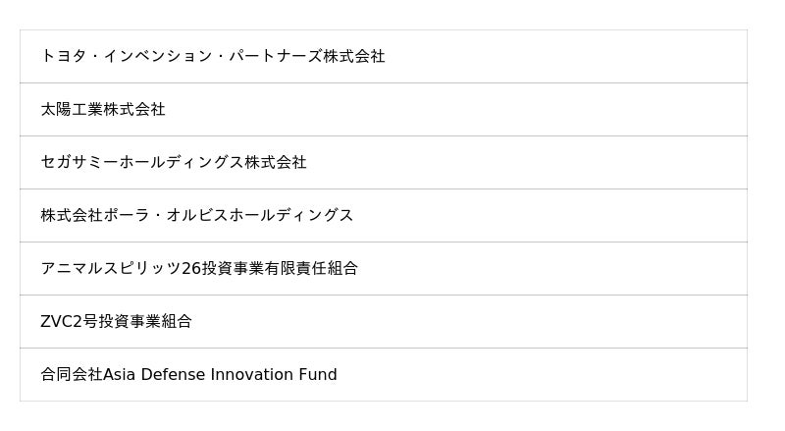Choose 株式会社ポーラ・オルビスホールディングス from the list
The image size is (785, 431).
click(384, 216)
